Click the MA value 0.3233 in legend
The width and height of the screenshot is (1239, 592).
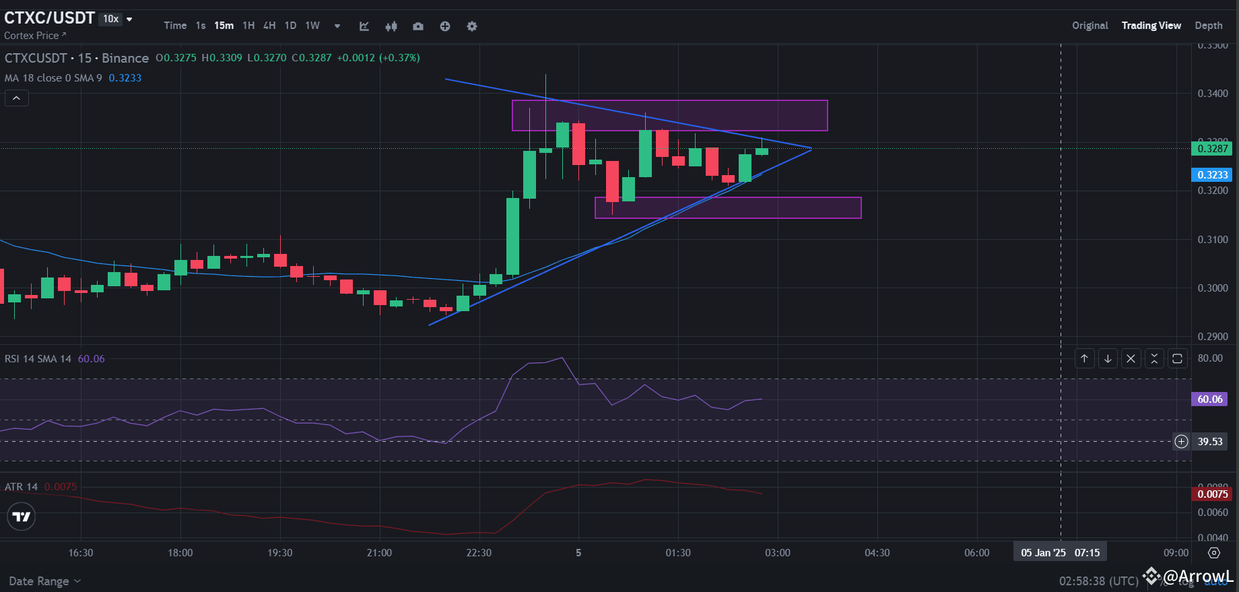pos(125,78)
